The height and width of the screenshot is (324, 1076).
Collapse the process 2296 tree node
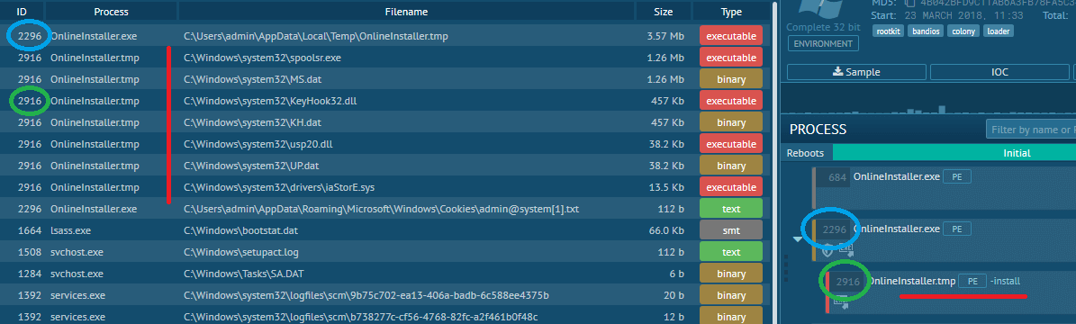click(x=797, y=238)
